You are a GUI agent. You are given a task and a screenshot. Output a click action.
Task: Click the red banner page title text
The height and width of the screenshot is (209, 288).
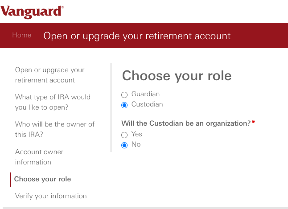tap(137, 36)
